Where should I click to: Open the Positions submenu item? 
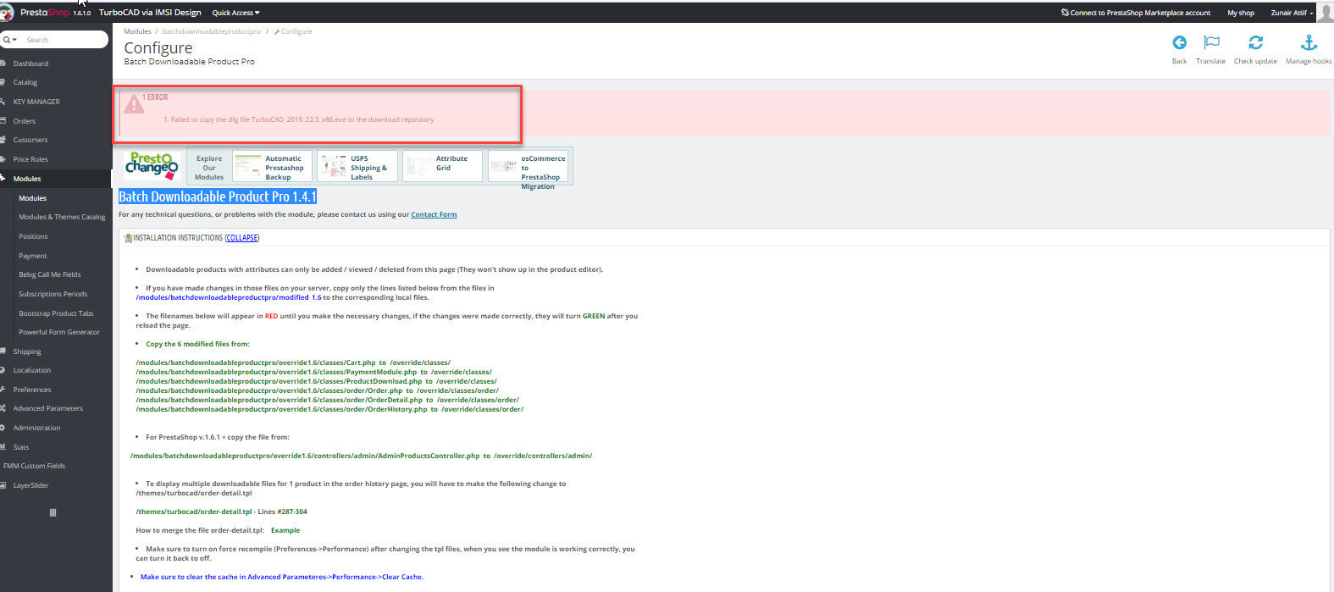point(33,236)
